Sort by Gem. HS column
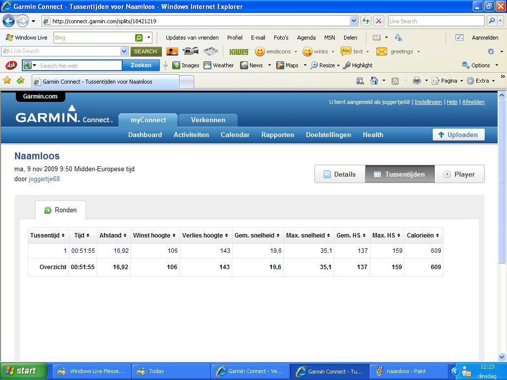The width and height of the screenshot is (507, 380). point(351,236)
